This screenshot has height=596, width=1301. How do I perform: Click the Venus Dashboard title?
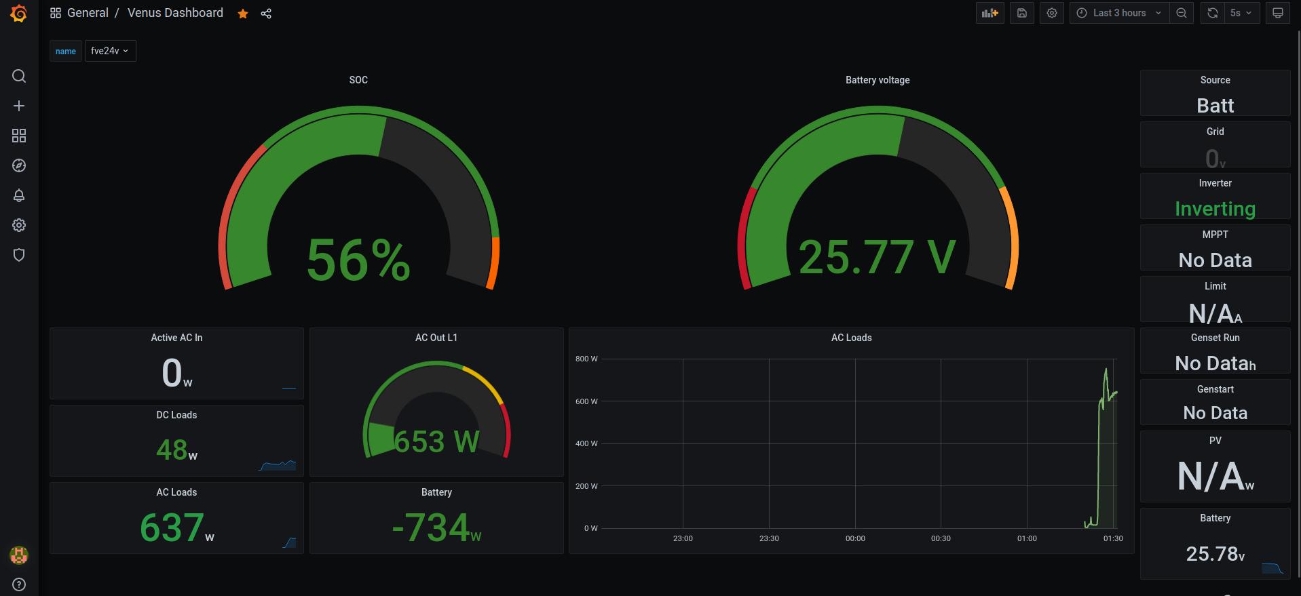[175, 13]
